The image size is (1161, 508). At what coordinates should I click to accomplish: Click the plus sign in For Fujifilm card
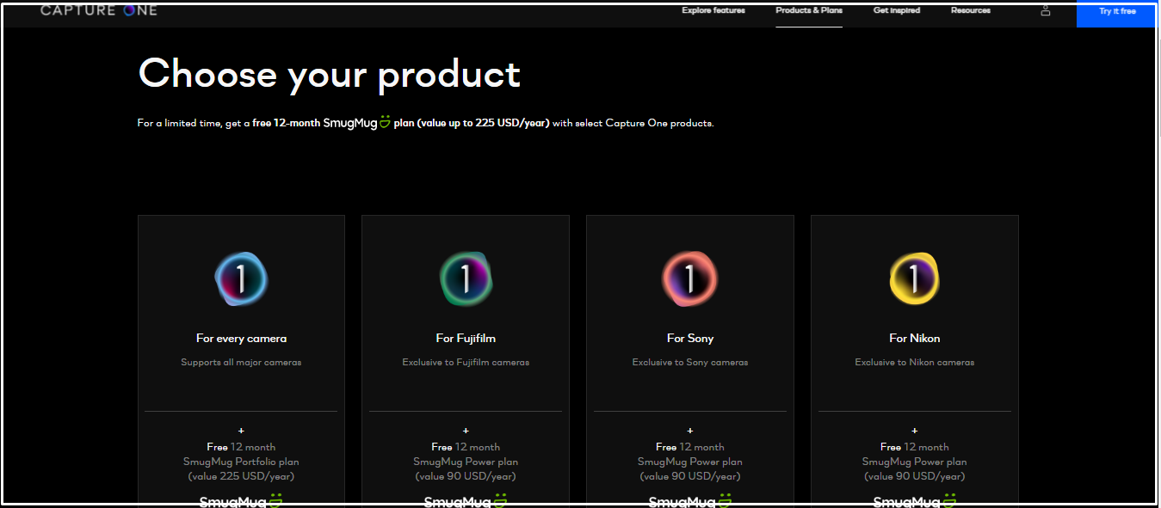pyautogui.click(x=466, y=431)
